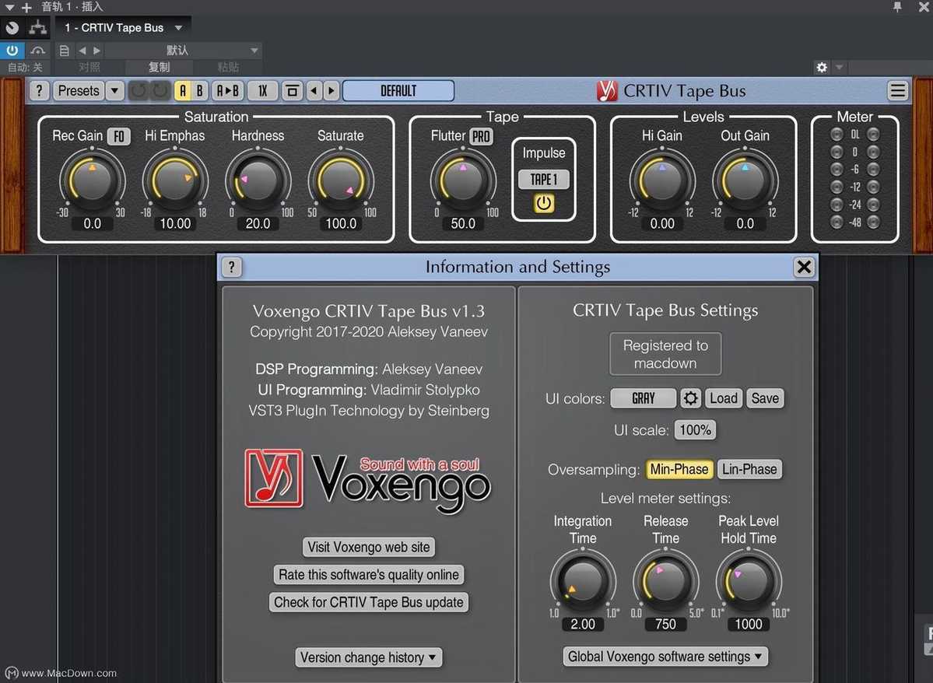Open the TAPE 1 impulse selector
Image resolution: width=933 pixels, height=683 pixels.
[544, 179]
